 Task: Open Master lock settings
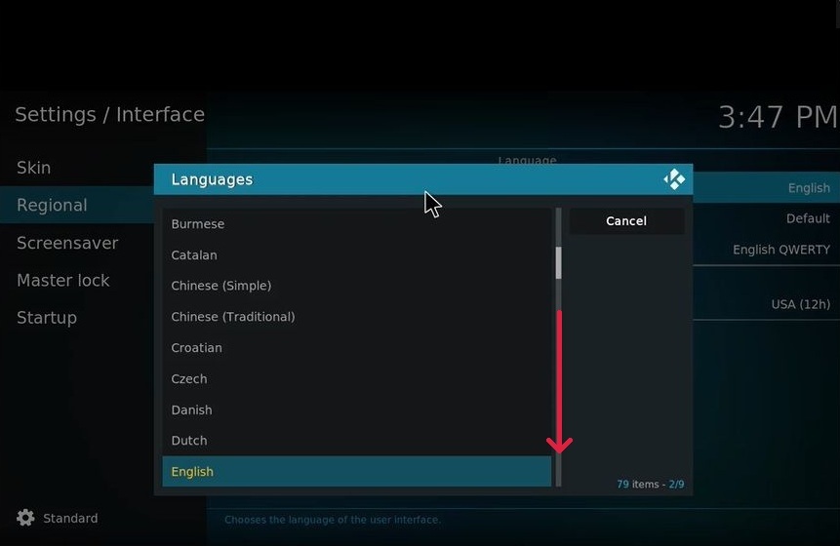(x=63, y=281)
